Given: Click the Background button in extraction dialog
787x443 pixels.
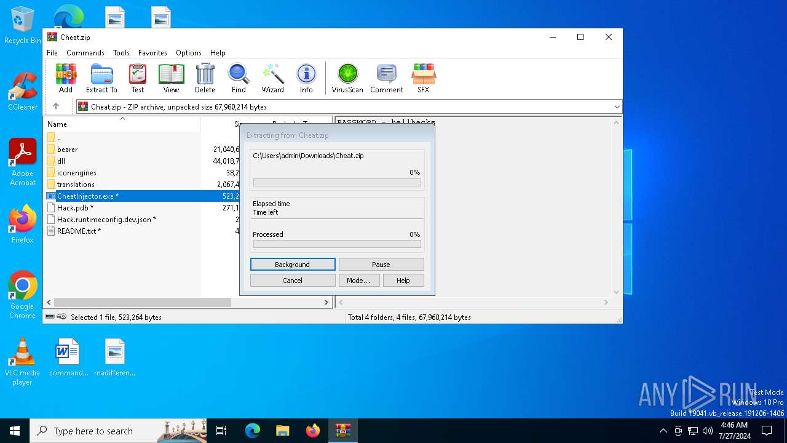Looking at the screenshot, I should point(293,265).
